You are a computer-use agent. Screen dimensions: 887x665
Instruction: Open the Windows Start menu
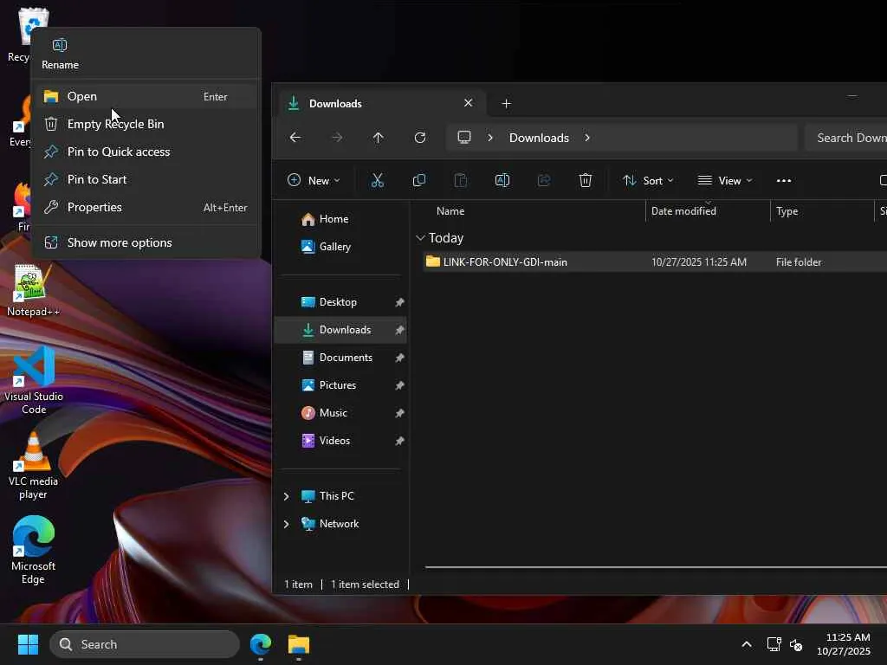[x=28, y=644]
